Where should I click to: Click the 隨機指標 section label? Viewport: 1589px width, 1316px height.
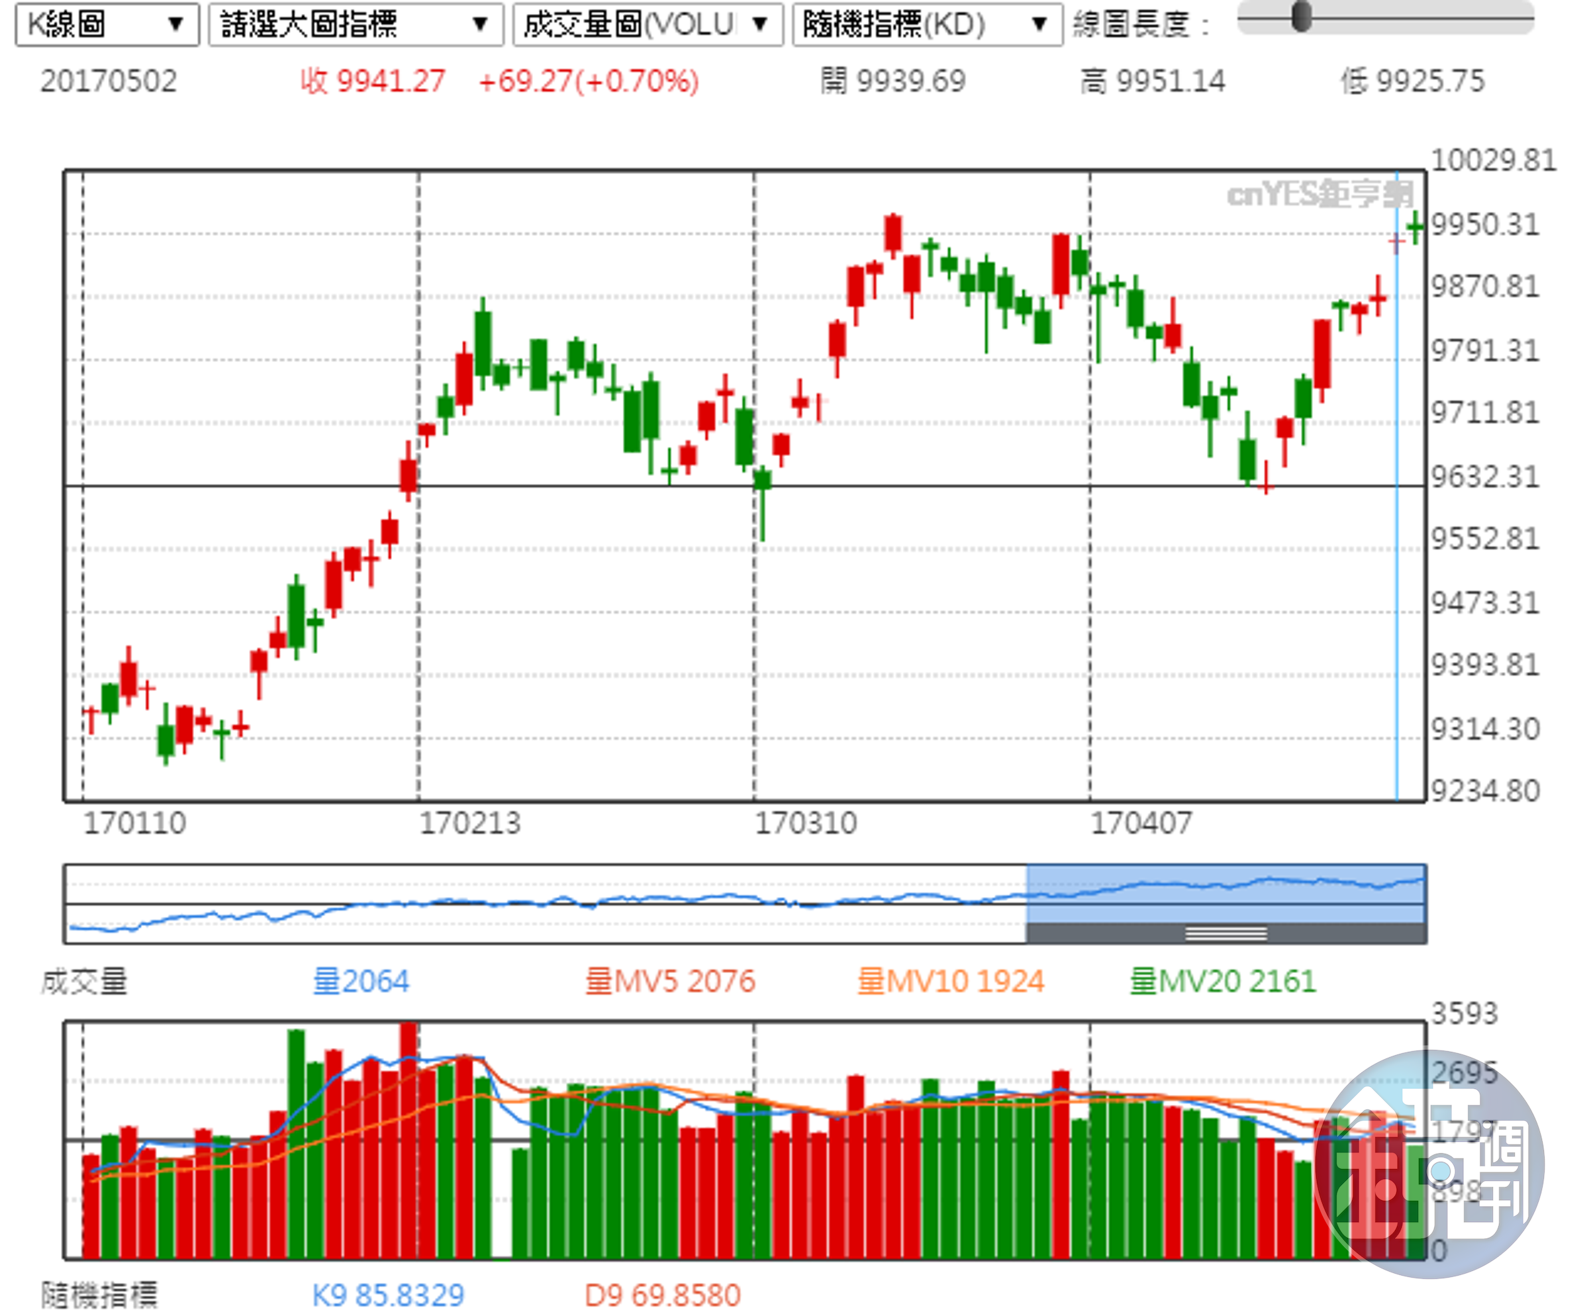99,1295
